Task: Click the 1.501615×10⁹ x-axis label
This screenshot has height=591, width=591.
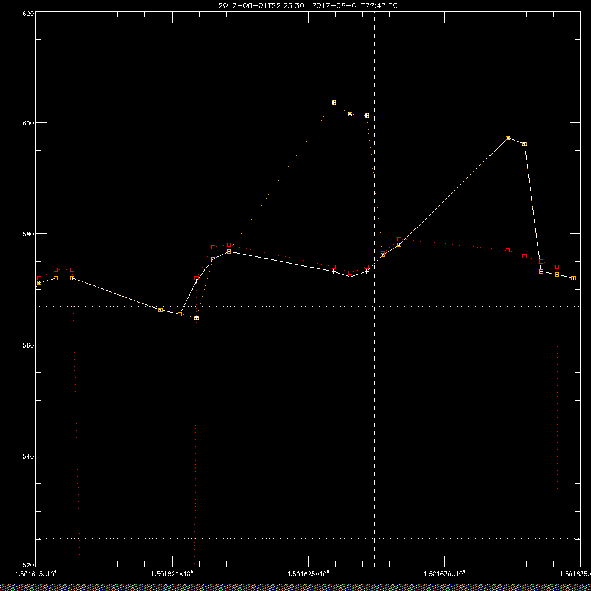Action: tap(35, 574)
